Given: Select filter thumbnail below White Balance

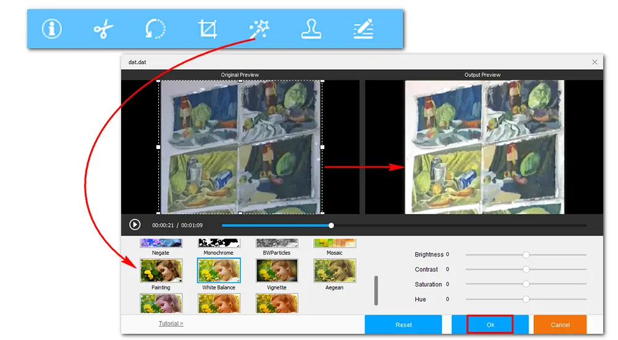Looking at the screenshot, I should [219, 304].
